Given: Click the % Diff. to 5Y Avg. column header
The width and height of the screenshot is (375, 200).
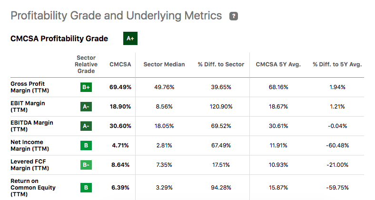Looking at the screenshot, I should click(337, 64).
